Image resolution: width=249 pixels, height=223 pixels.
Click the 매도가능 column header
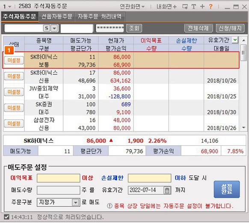[x=81, y=41]
